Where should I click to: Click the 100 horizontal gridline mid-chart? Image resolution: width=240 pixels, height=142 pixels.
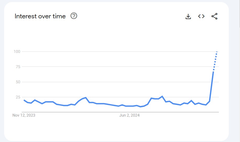coord(118,51)
